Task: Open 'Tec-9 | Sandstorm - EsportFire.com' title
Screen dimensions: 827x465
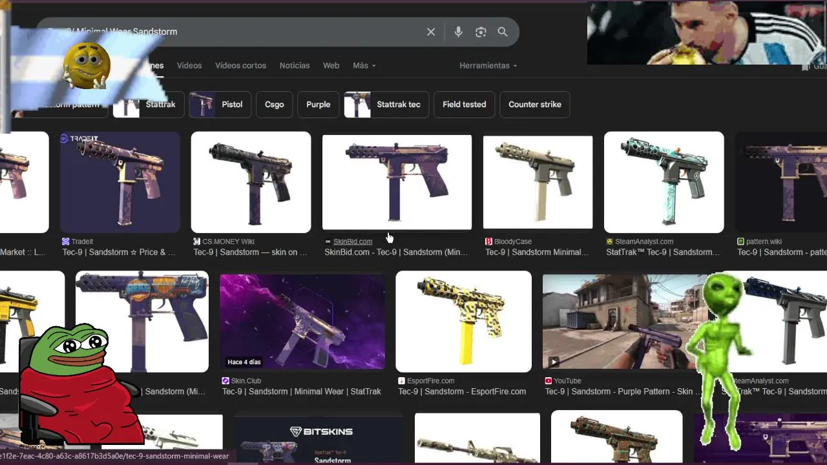Action: click(462, 391)
